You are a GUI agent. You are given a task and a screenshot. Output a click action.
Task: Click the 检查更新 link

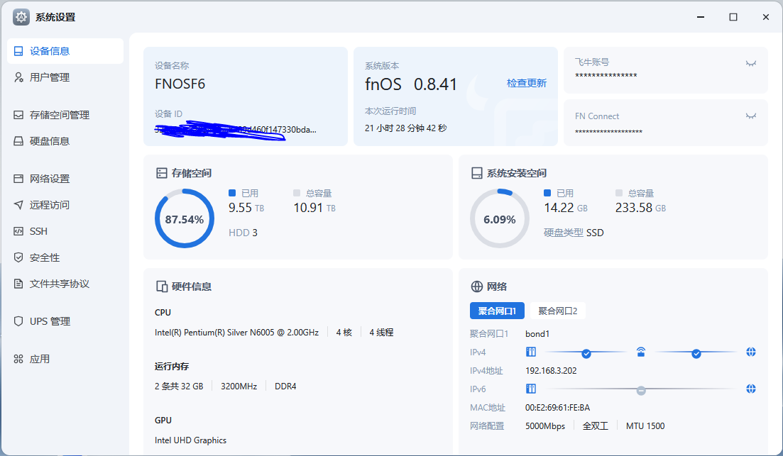click(527, 83)
